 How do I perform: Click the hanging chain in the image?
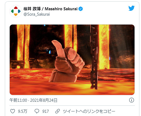coord(94,57)
